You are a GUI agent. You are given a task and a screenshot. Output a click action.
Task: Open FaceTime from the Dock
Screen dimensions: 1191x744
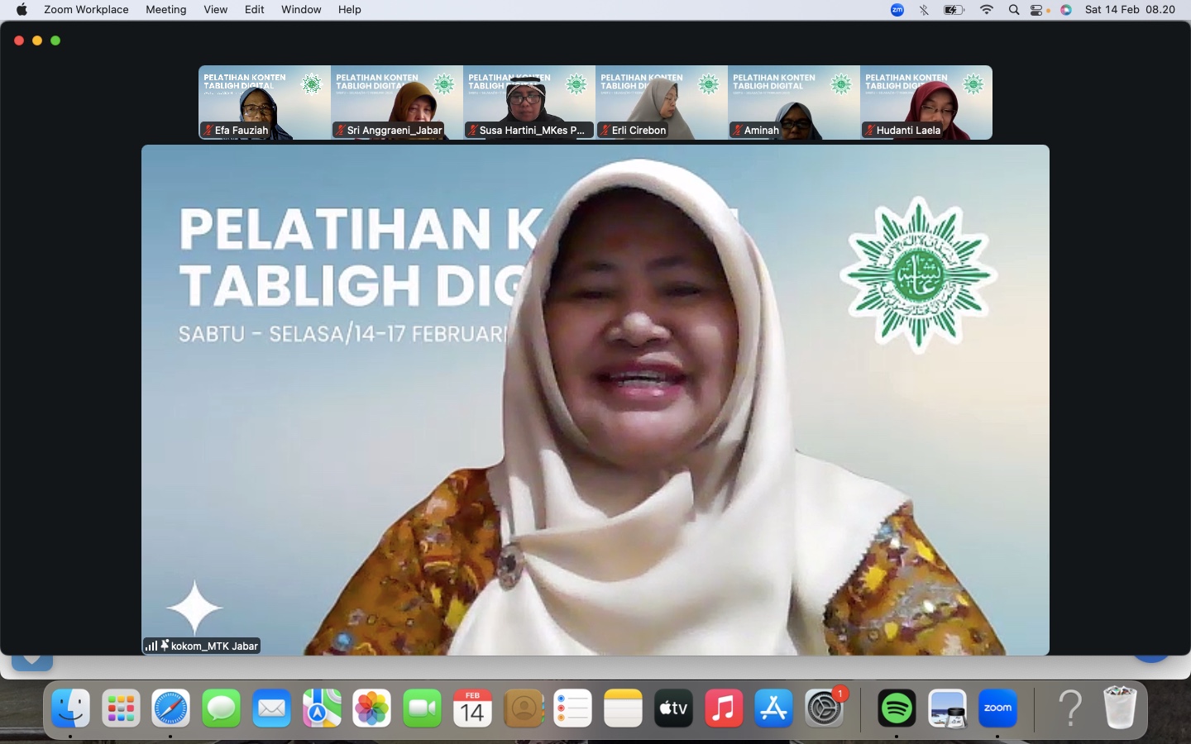pos(423,708)
